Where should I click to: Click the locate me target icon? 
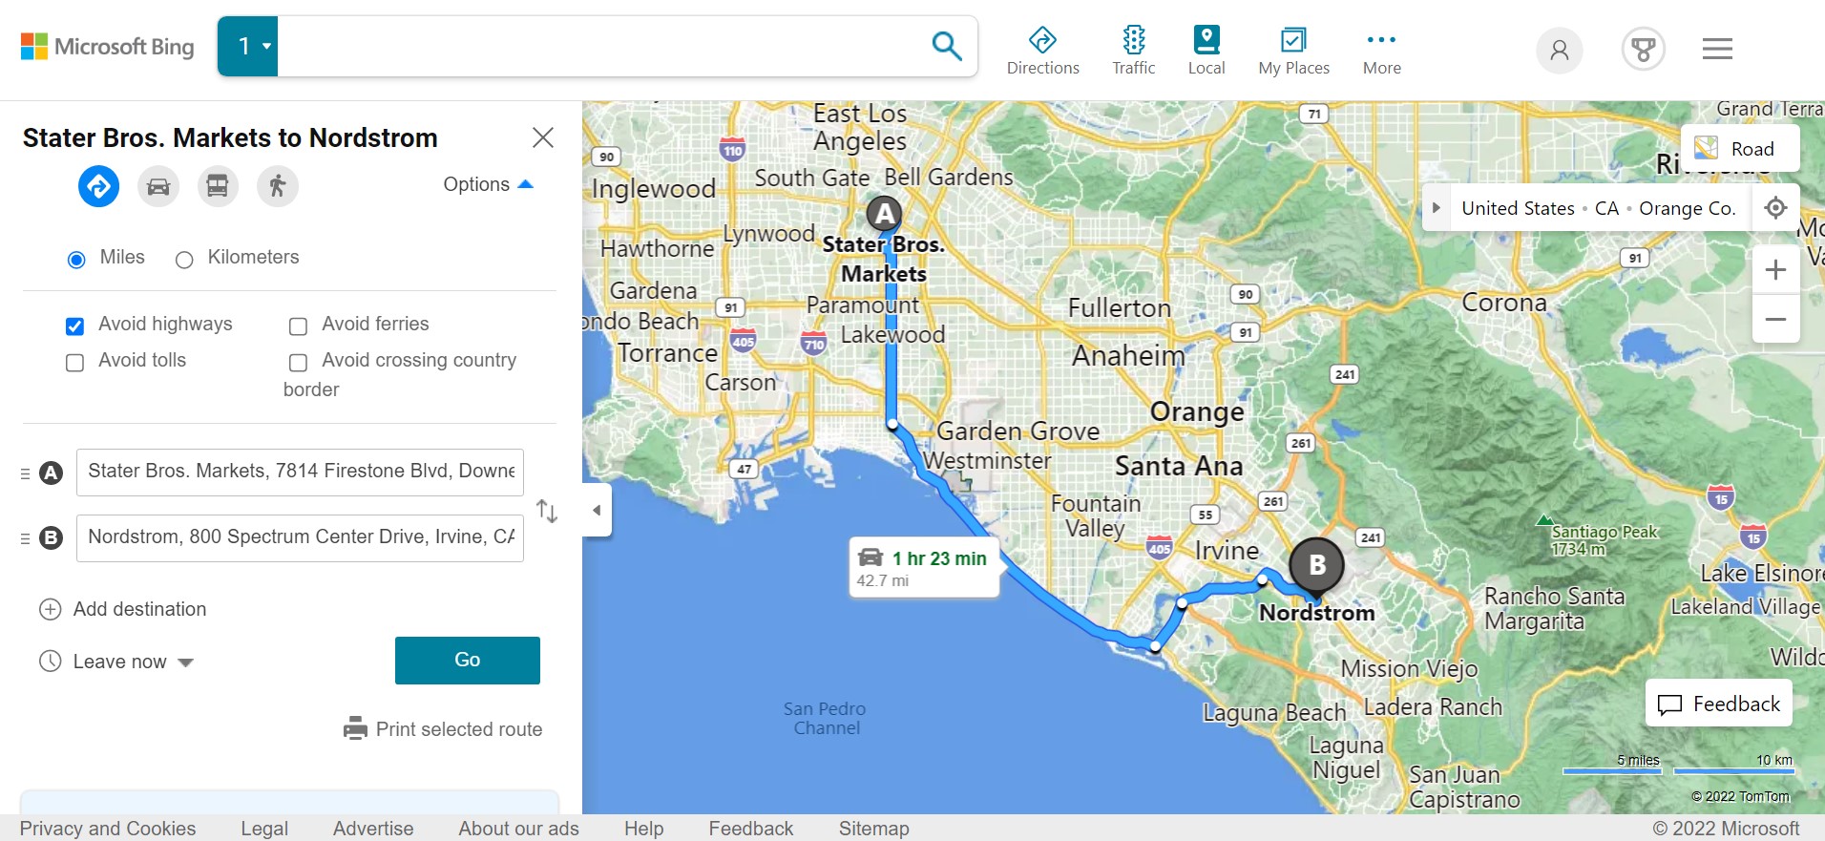tap(1775, 208)
